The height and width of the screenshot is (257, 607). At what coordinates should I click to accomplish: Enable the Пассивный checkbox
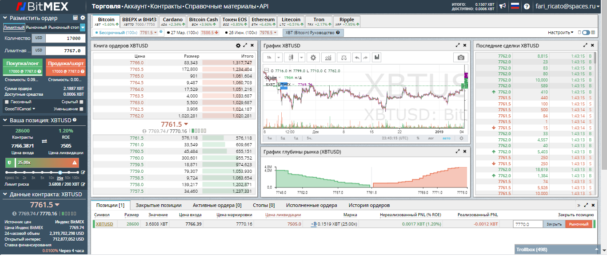coord(7,102)
